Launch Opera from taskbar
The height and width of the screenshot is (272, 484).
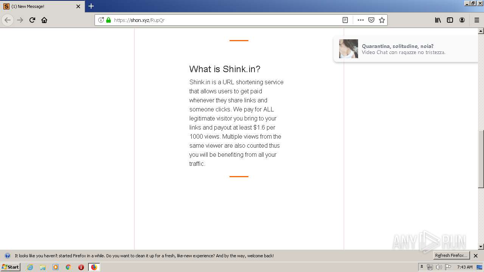pos(81,267)
